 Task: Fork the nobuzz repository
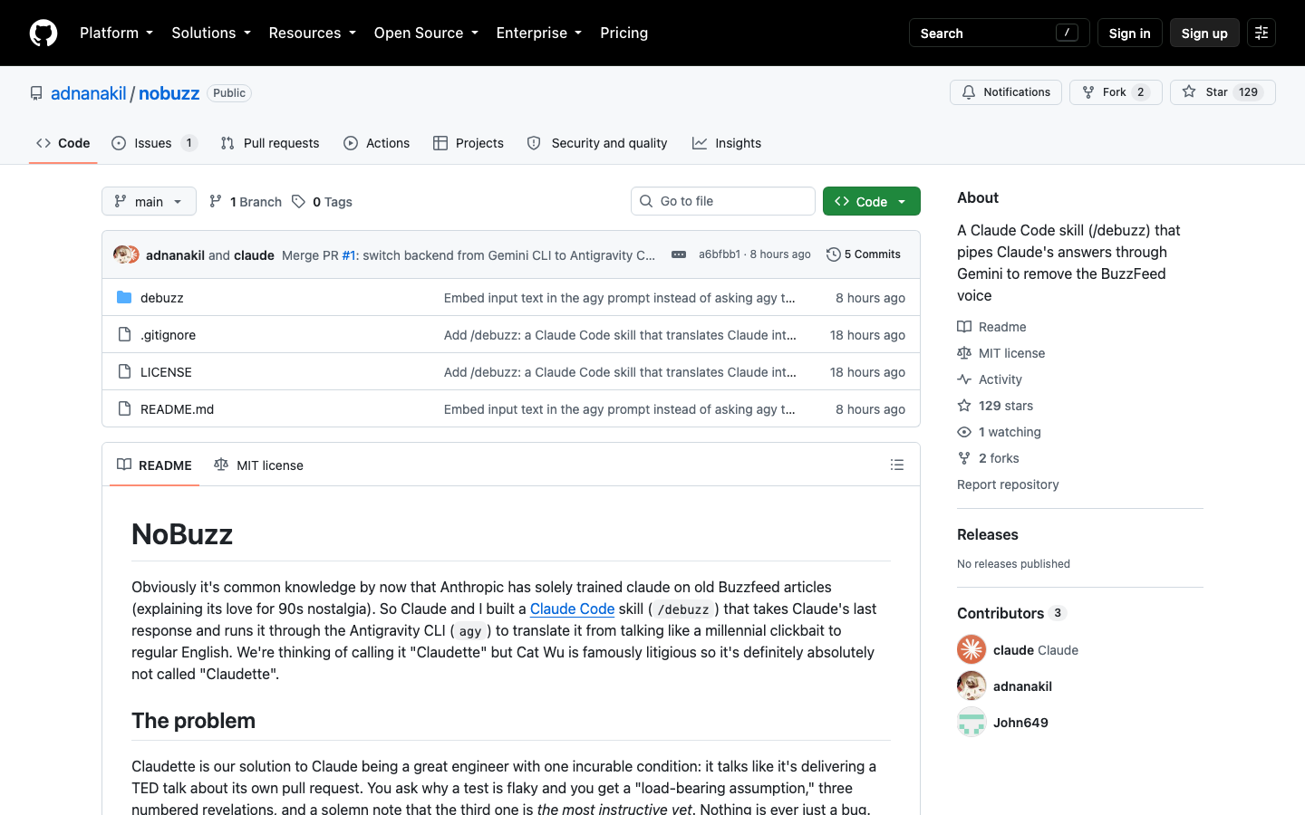1116,92
